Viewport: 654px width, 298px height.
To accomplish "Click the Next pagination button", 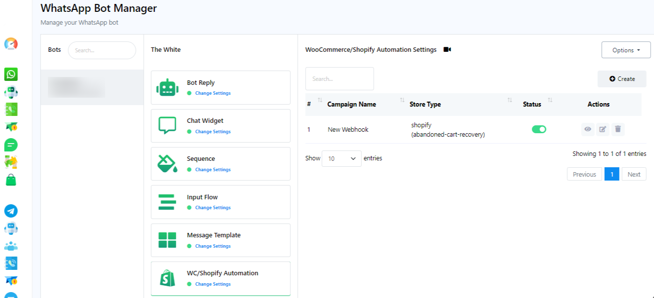I will 634,174.
